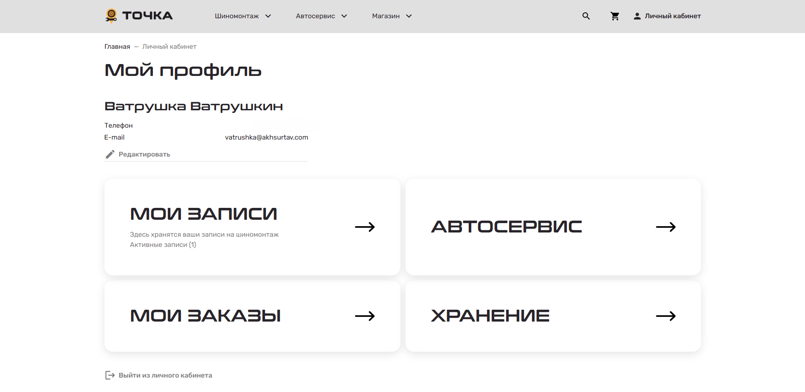Image resolution: width=805 pixels, height=392 pixels.
Task: Click the user profile icon in header
Action: pyautogui.click(x=637, y=16)
